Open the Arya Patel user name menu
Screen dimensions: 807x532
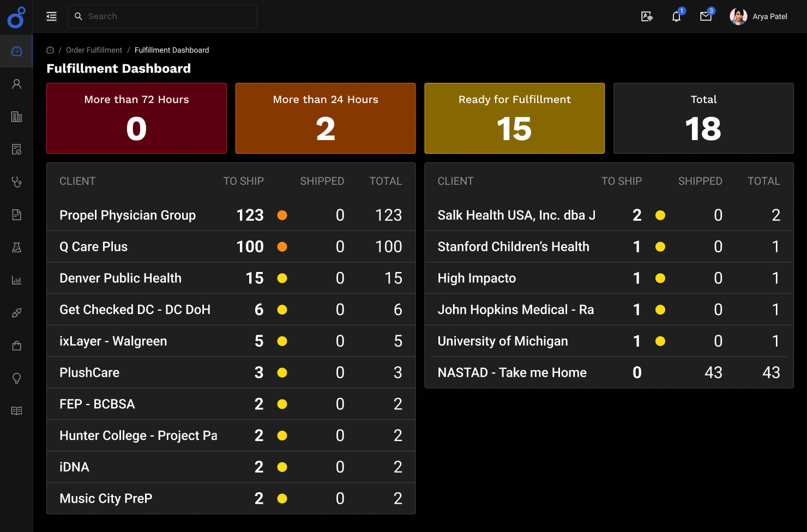point(769,16)
